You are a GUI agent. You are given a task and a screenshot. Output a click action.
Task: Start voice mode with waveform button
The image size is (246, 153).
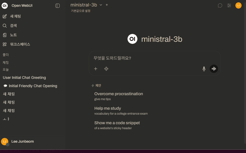[214, 69]
